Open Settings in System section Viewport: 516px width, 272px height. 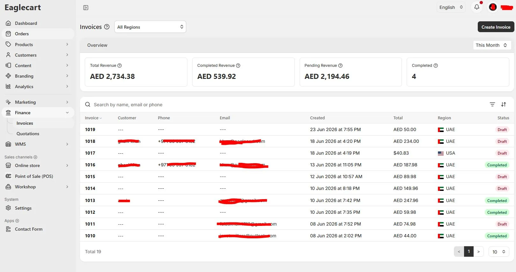[x=23, y=208]
